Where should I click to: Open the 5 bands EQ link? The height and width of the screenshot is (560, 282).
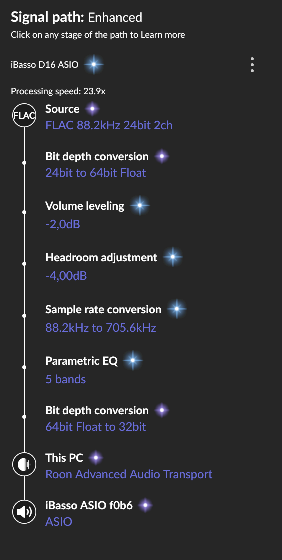pyautogui.click(x=65, y=379)
